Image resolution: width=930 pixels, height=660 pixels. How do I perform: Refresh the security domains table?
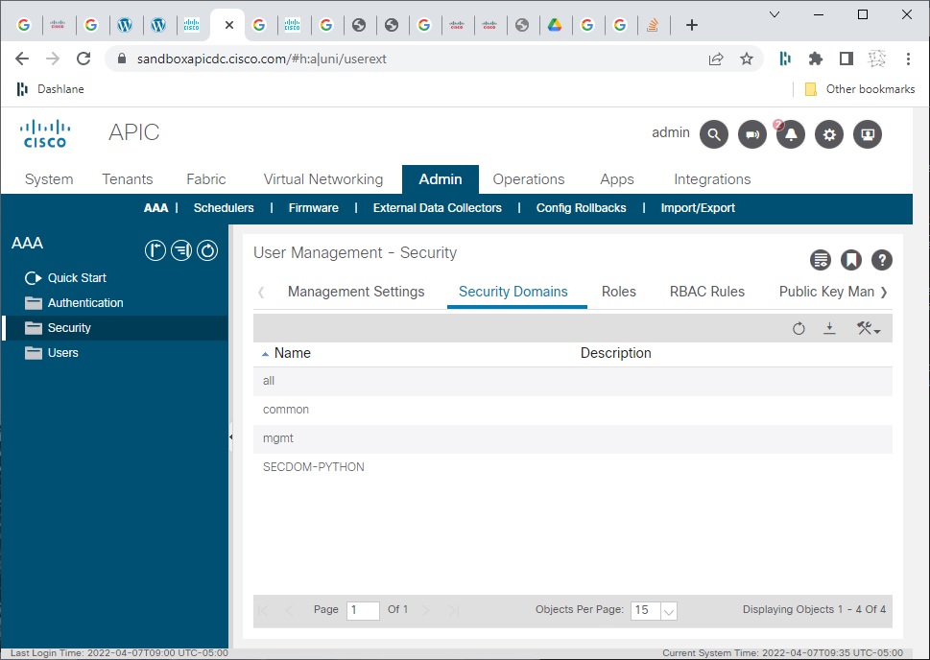coord(799,328)
